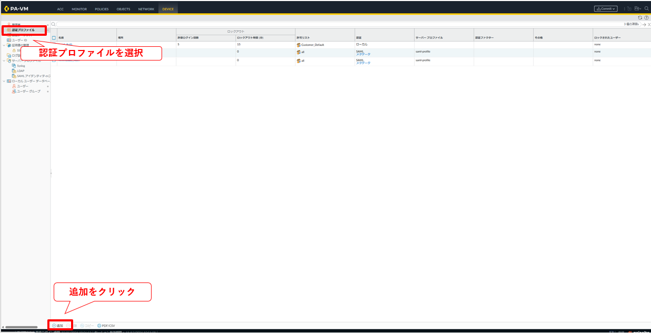
Task: Select the NETWORK tab
Action: 146,9
